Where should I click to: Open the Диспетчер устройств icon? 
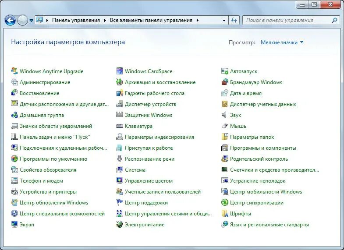click(x=119, y=104)
